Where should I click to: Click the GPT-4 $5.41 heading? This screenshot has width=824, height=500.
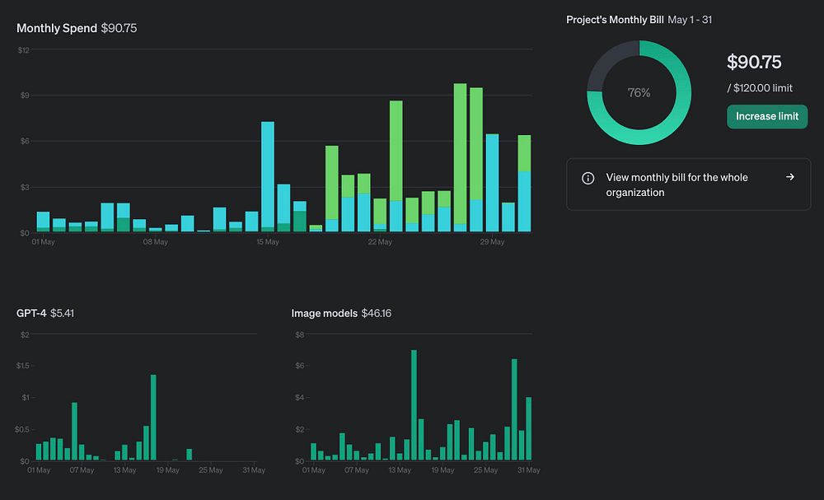pos(45,313)
